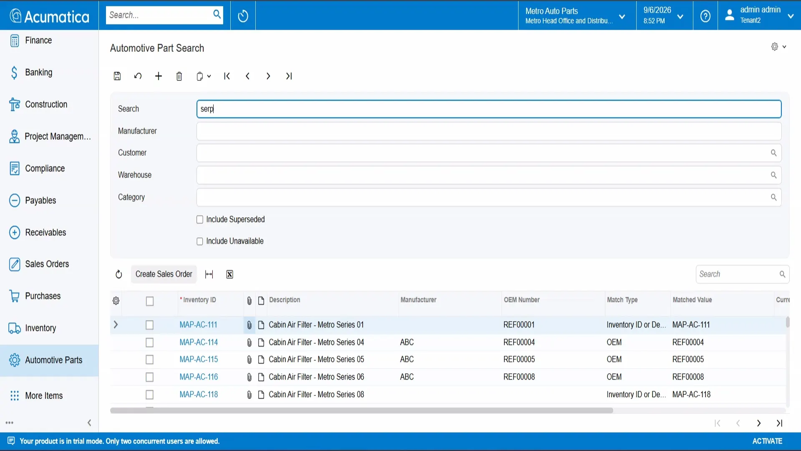The width and height of the screenshot is (801, 451).
Task: Click the Undo (cancel) icon
Action: [138, 76]
